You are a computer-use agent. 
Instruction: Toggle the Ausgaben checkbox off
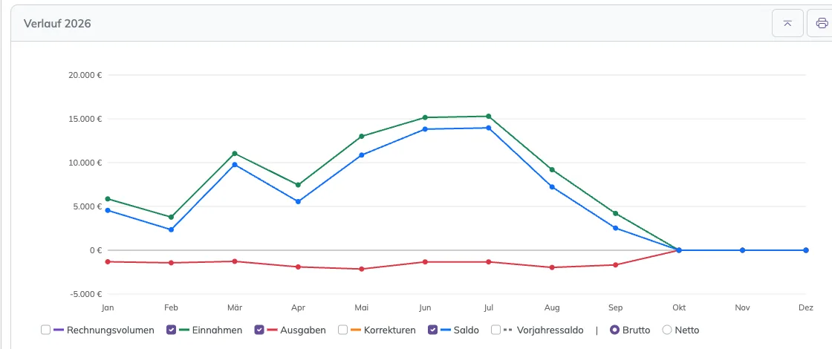(x=259, y=330)
